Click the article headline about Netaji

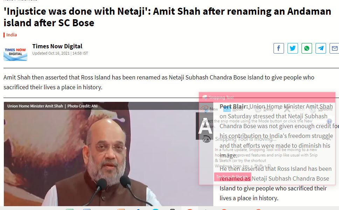[167, 17]
